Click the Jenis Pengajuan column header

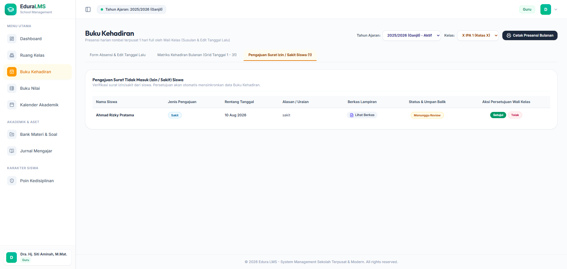point(182,102)
